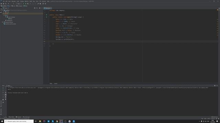Click the Windows Start button
The width and height of the screenshot is (220, 123).
click(2, 121)
